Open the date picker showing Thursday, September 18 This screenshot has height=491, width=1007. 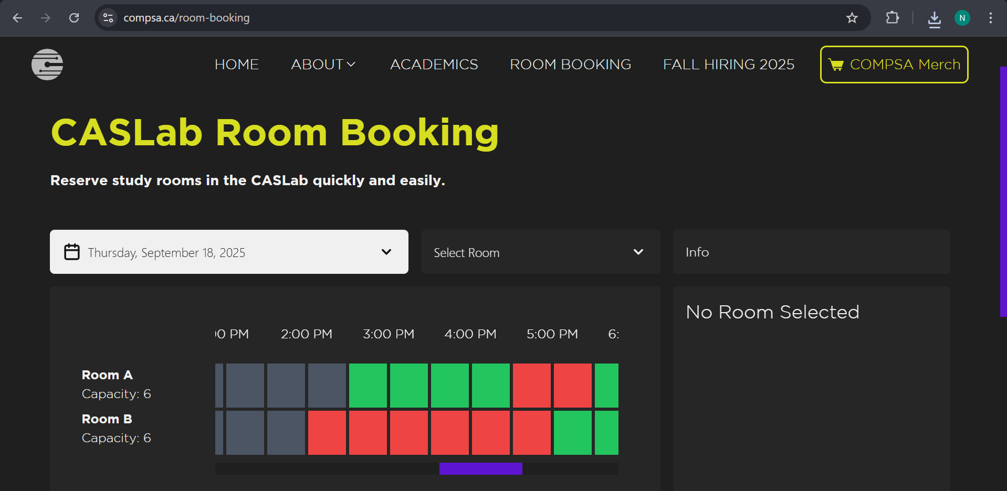(x=229, y=252)
